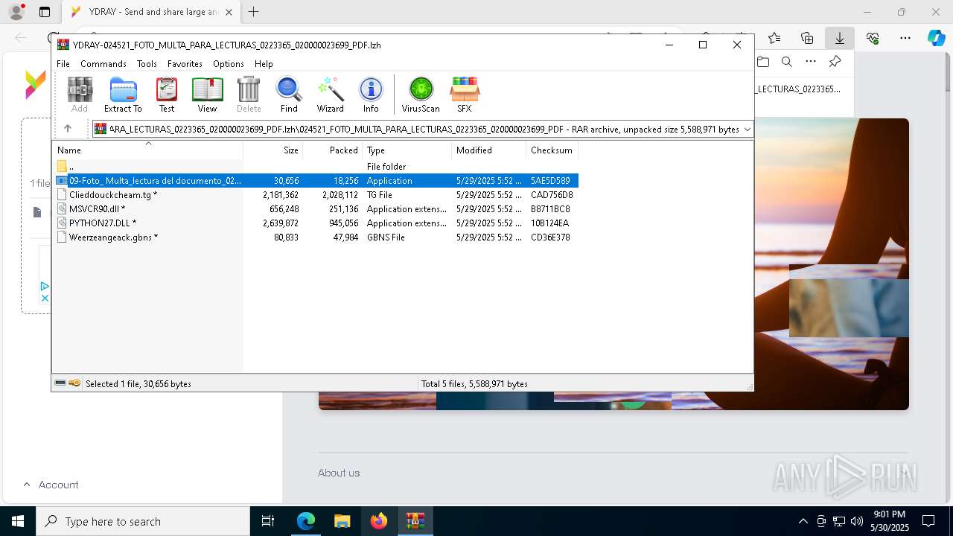
Task: Expand the archive path dropdown
Action: 748,129
